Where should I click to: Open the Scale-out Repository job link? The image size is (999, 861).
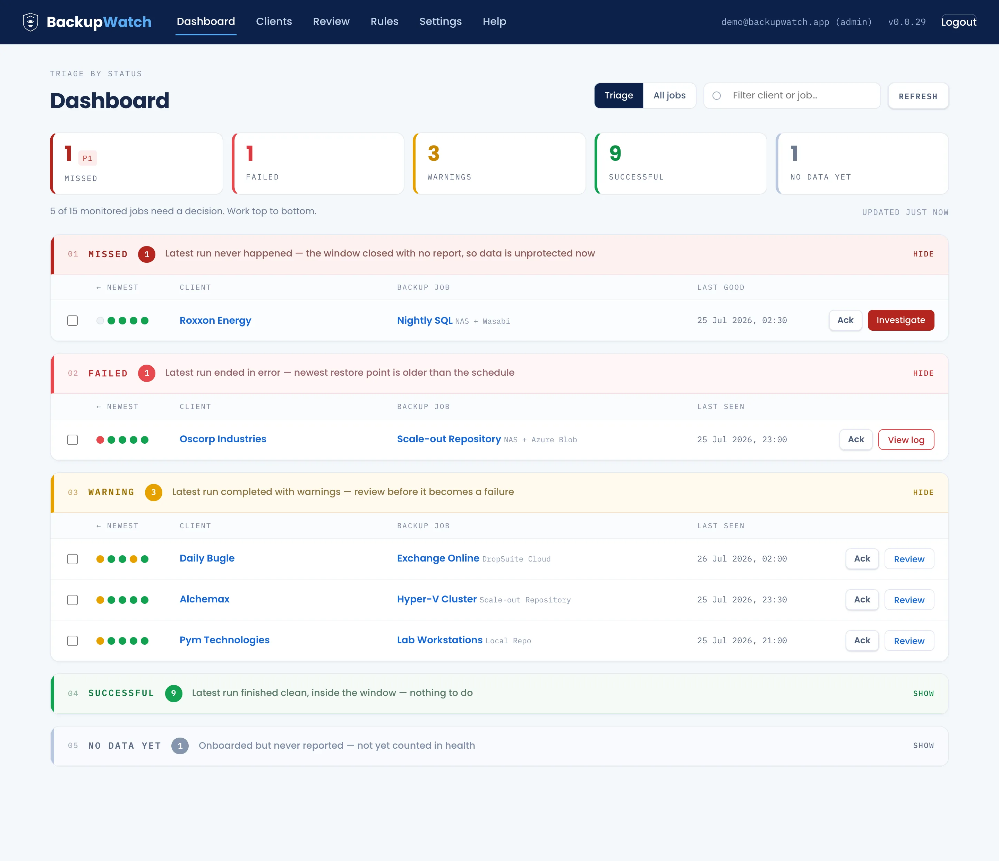coord(449,439)
